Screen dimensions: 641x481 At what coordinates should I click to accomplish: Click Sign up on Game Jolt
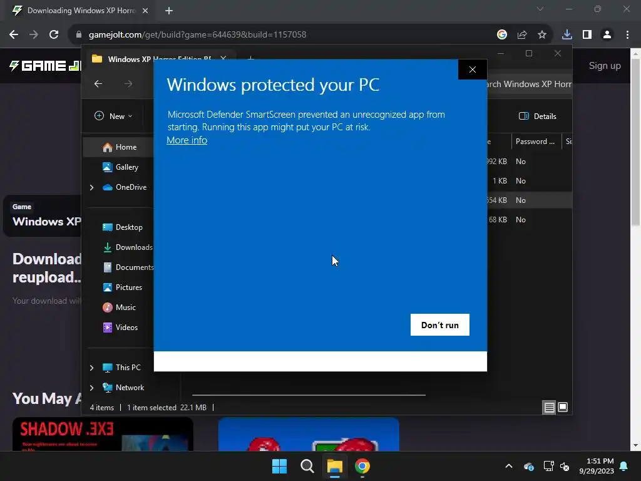[605, 65]
